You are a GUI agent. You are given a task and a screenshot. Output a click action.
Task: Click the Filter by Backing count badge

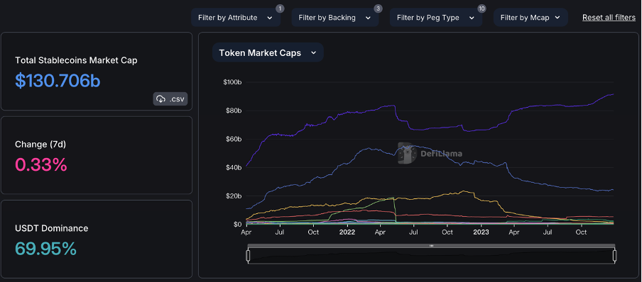(378, 9)
